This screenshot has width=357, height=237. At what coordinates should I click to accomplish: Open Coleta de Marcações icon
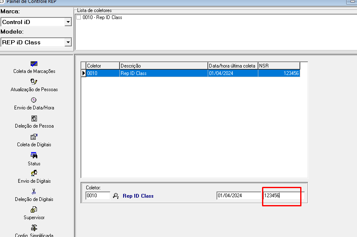[34, 64]
